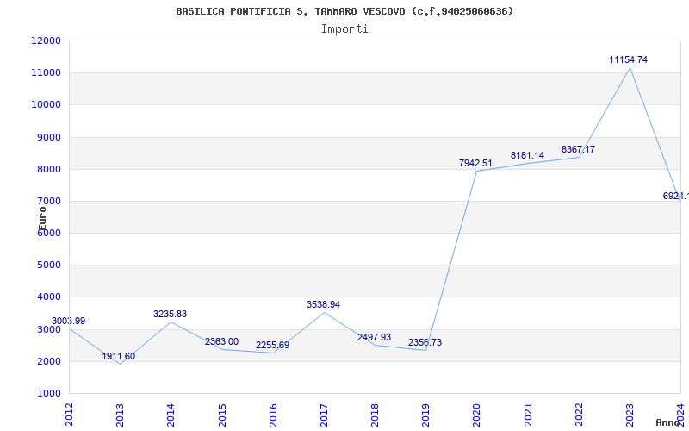
Task: Click the x-axis year 2020
Action: click(477, 415)
